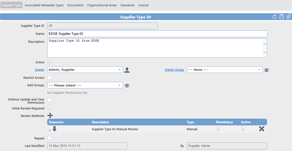Click the Supplier Type ID field
Screen dimensions: 292x151
coord(102,26)
